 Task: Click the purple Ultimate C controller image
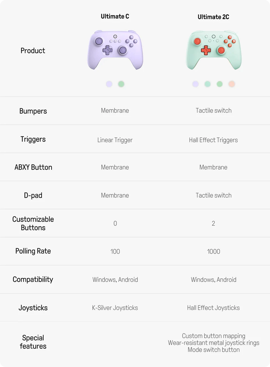point(115,50)
